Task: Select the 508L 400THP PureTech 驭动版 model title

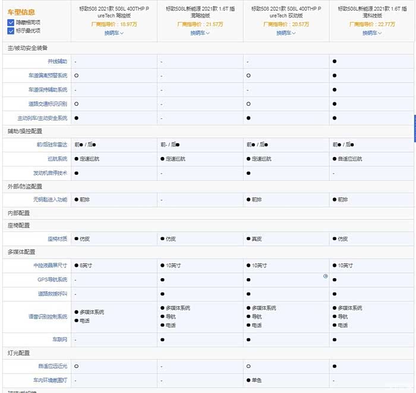Action: [286, 12]
